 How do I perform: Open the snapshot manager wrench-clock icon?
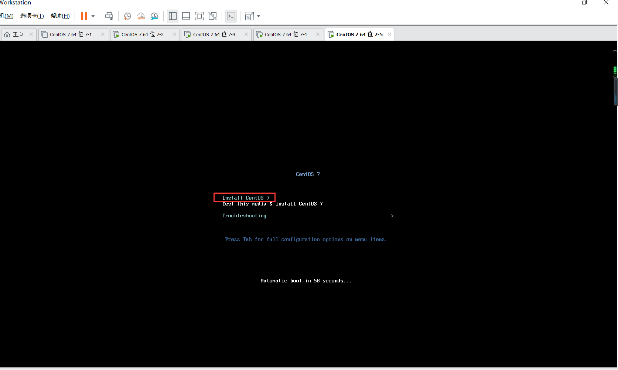click(154, 16)
